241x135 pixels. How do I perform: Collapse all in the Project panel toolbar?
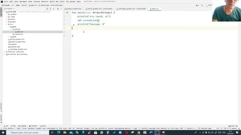click(54, 9)
